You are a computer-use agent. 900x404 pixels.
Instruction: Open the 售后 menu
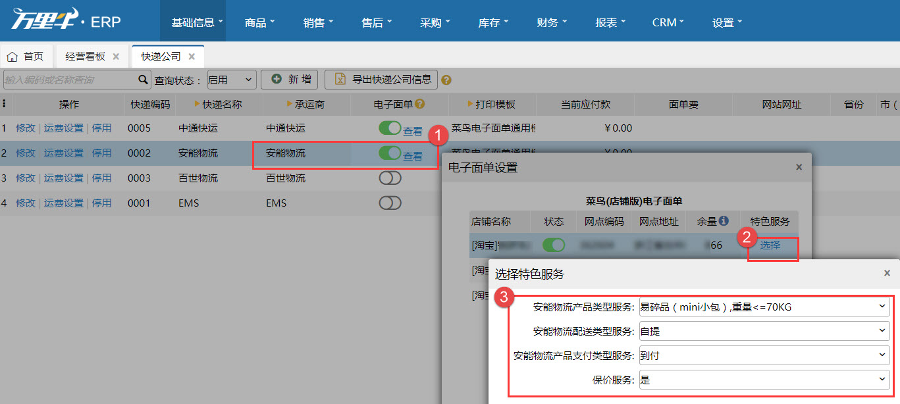[377, 22]
